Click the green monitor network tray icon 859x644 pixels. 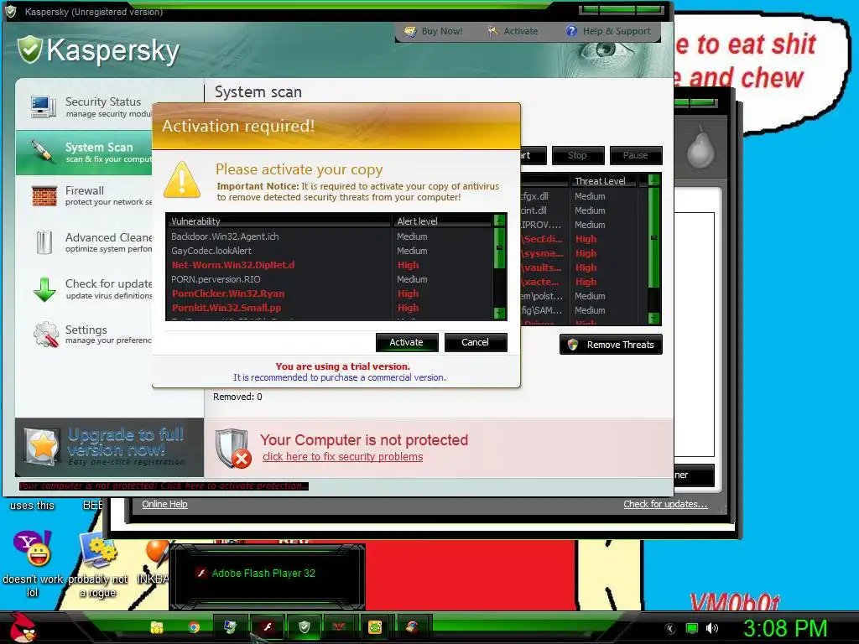692,628
